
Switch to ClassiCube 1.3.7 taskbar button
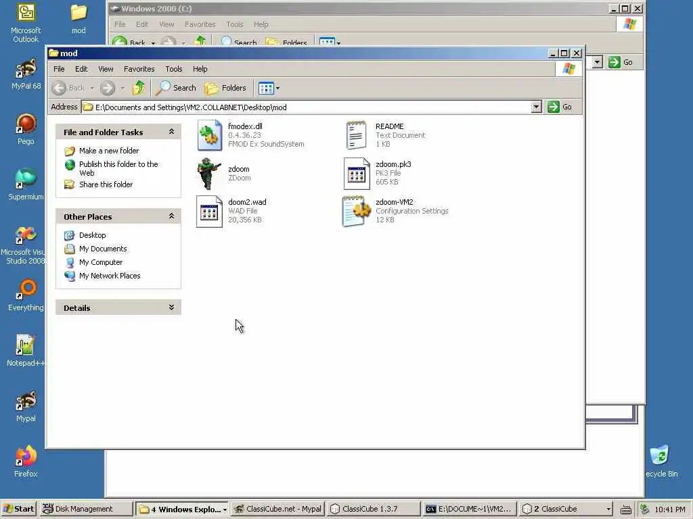tap(374, 509)
